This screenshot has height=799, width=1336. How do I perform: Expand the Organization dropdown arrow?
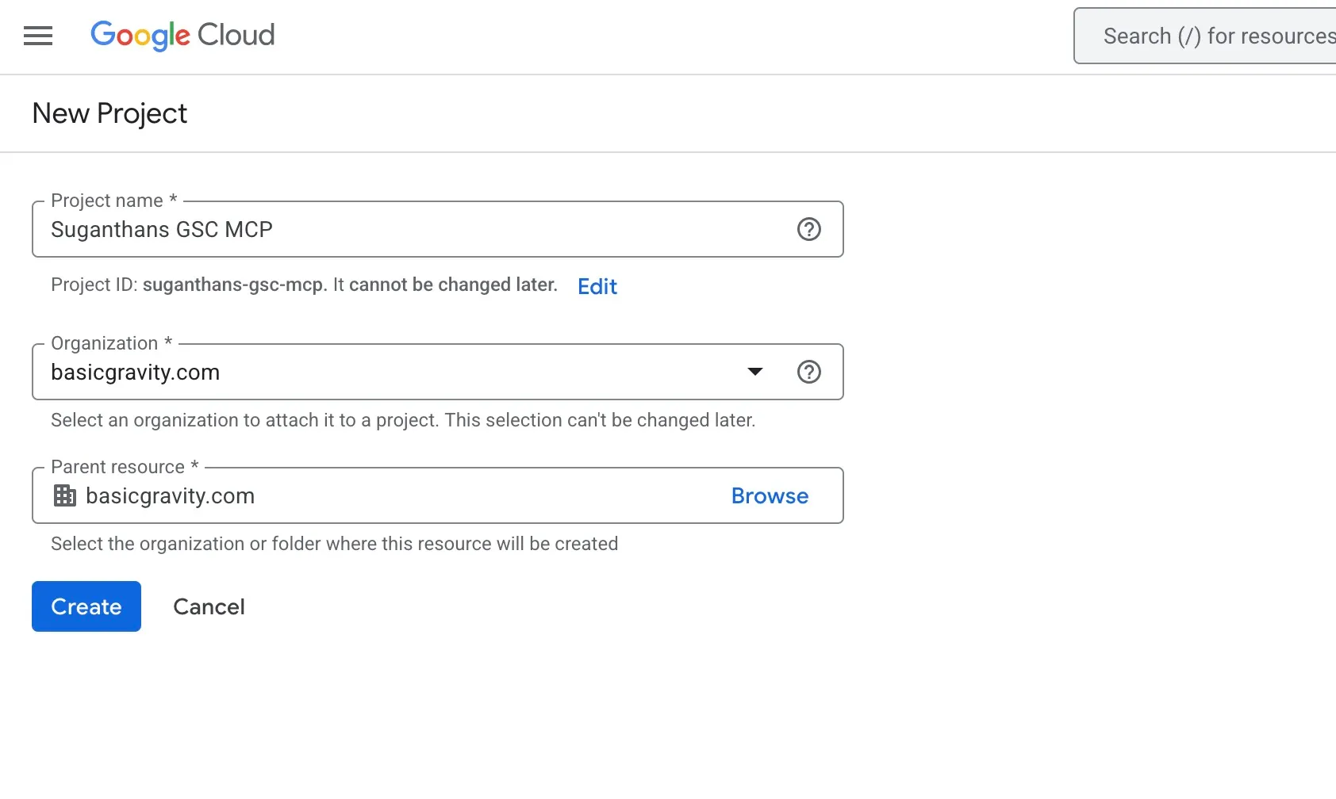pos(755,372)
